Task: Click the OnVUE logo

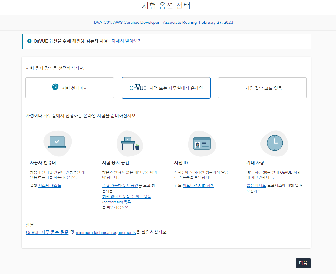Action: click(x=138, y=87)
